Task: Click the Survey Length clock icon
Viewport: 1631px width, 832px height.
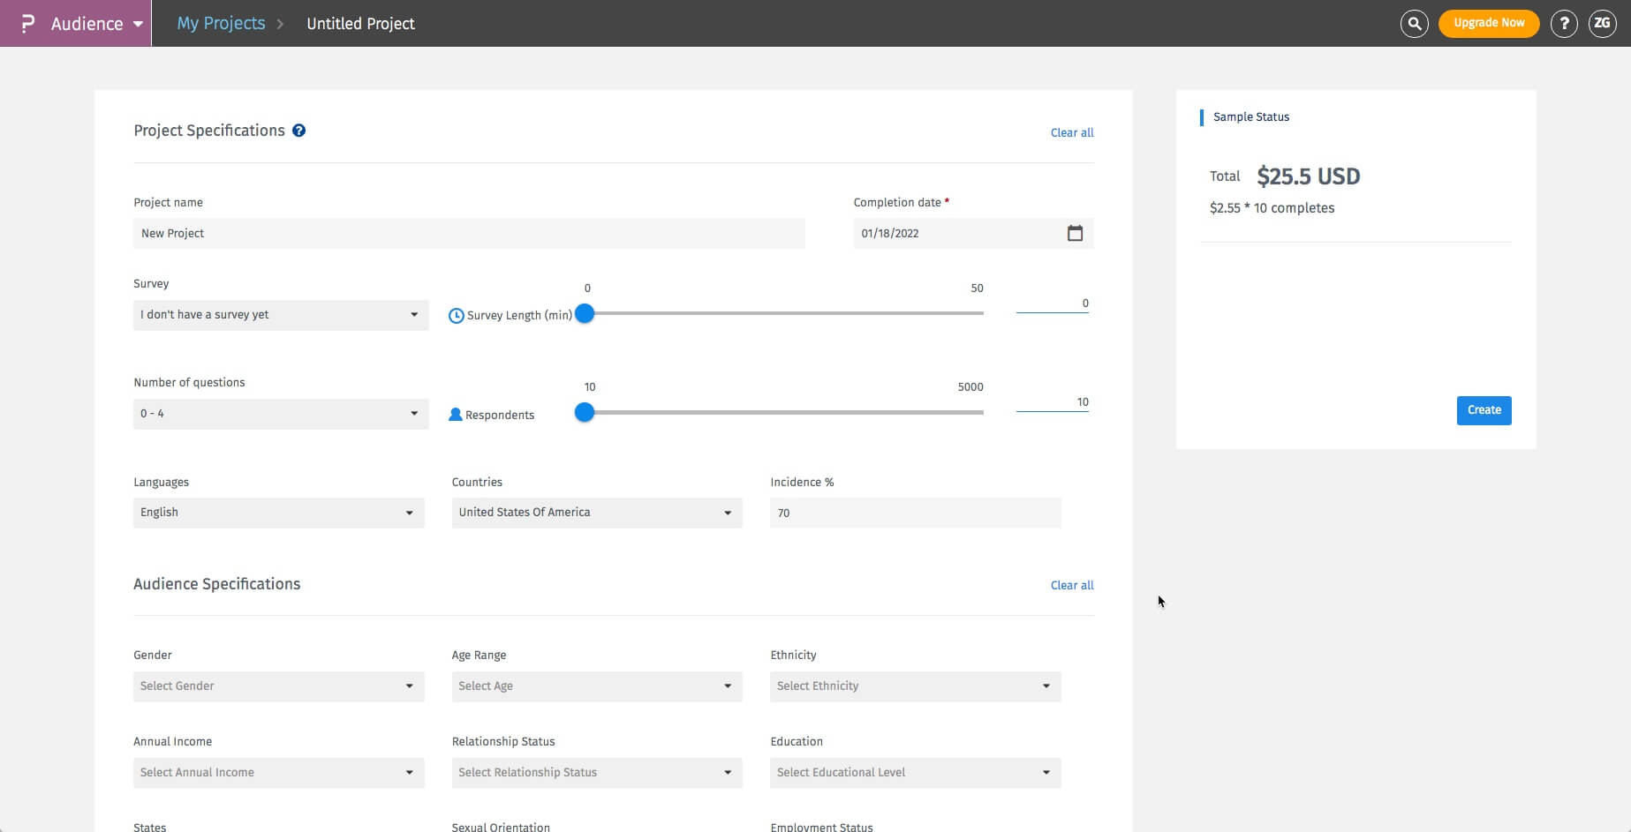Action: [456, 316]
